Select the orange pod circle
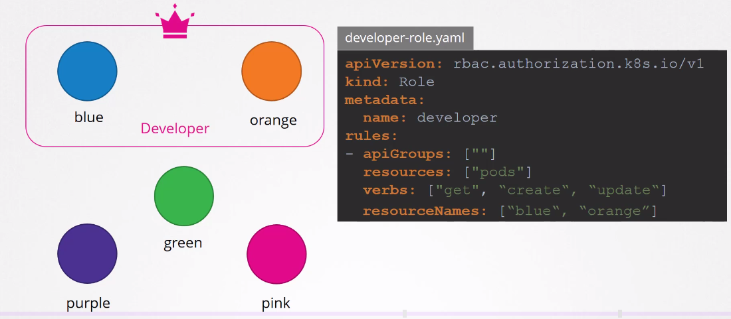Viewport: 731px width, 319px height. [x=271, y=71]
